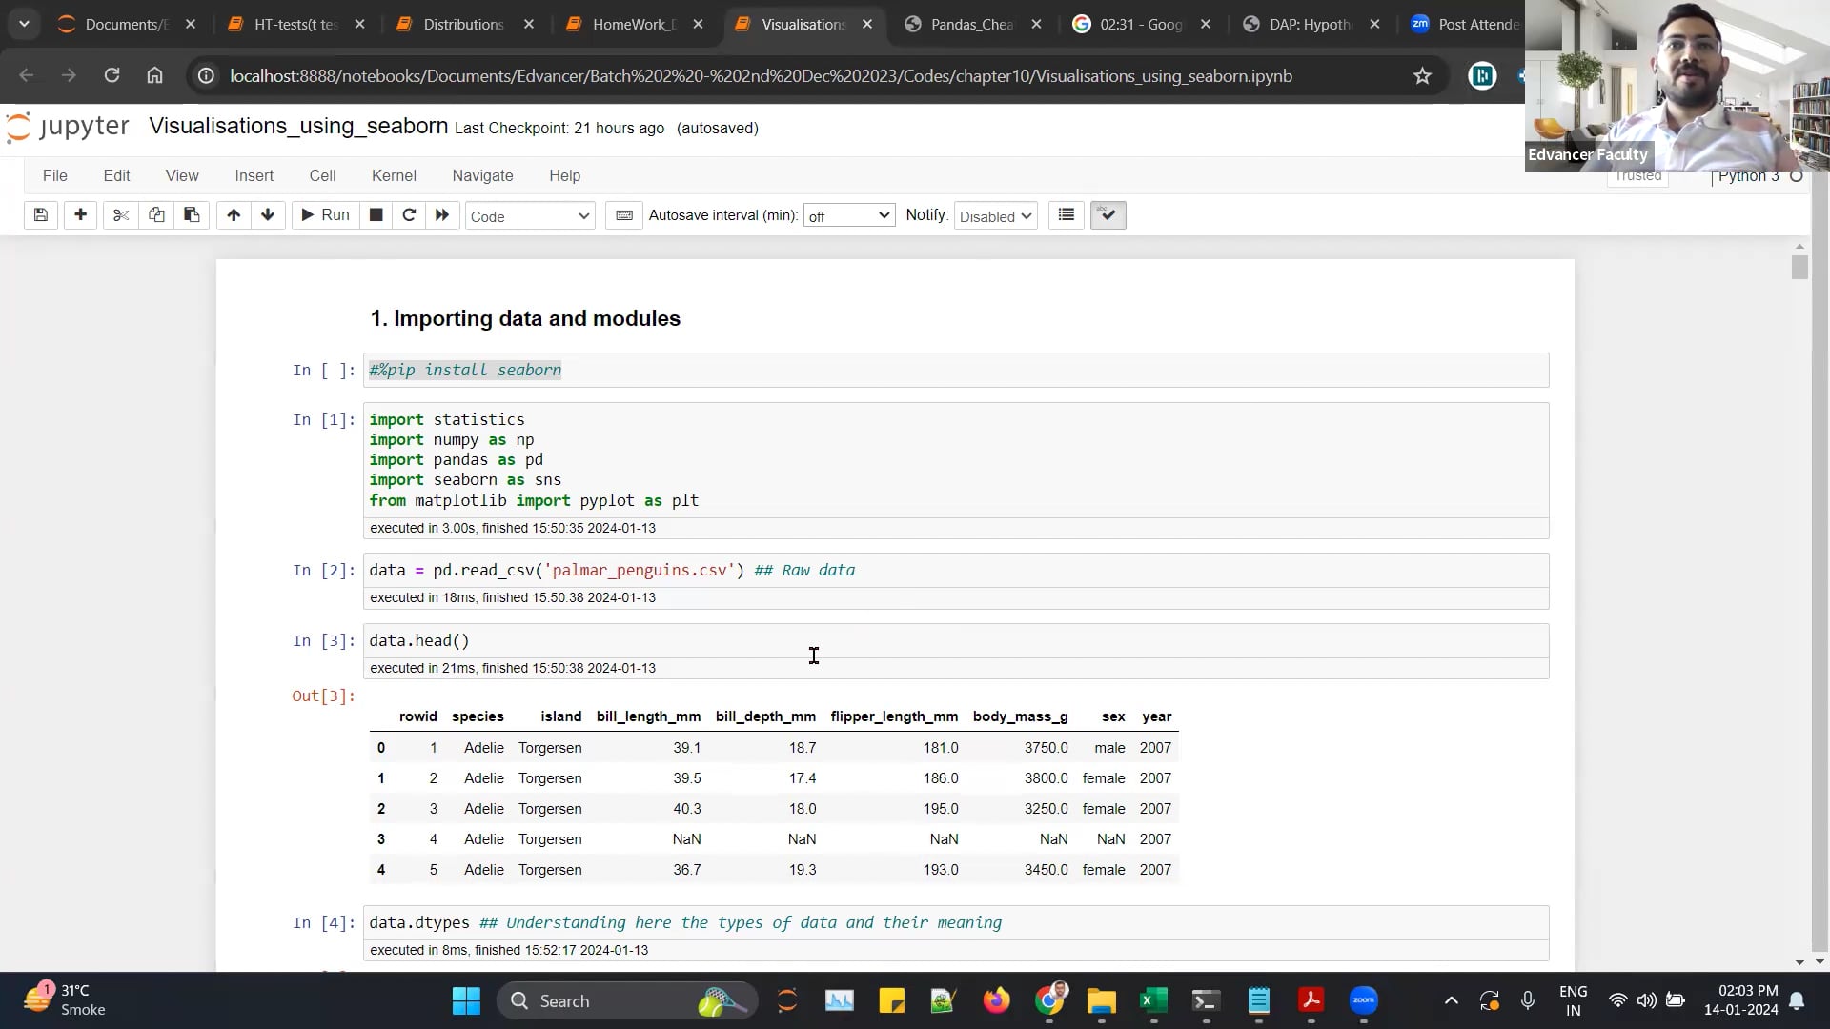
Task: Open Firefox from the taskbar
Action: [996, 1000]
